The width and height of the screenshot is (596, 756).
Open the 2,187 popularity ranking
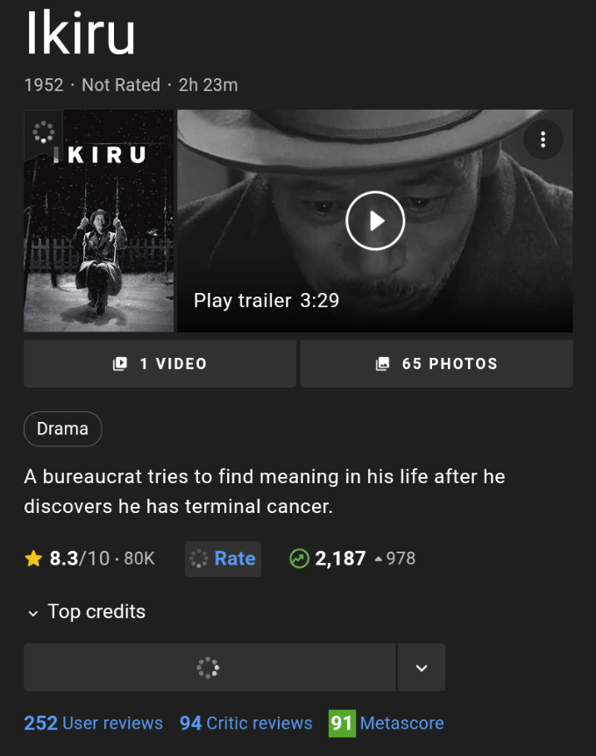click(340, 559)
